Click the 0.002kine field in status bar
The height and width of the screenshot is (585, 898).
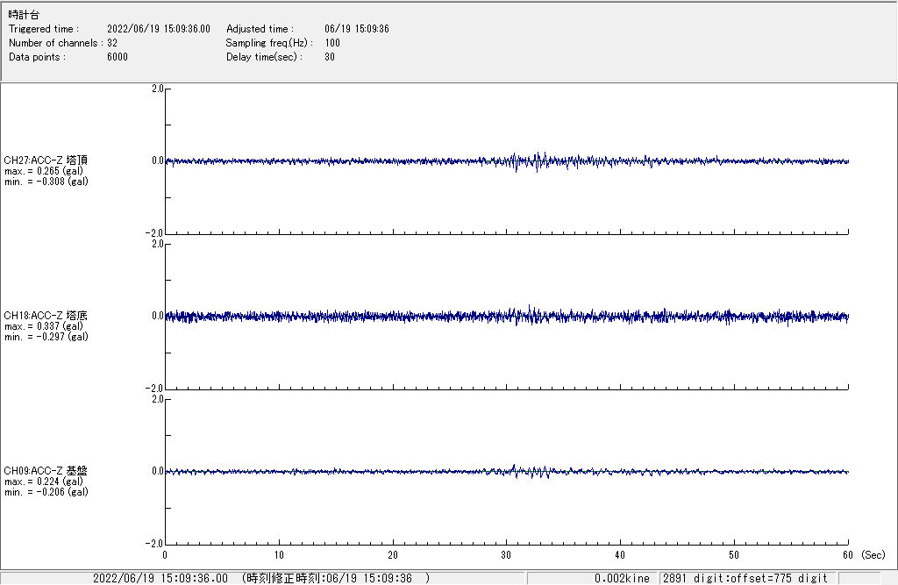click(x=623, y=578)
